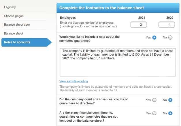The width and height of the screenshot is (181, 126).
Task: Click the members' guarantee question text
Action: click(x=89, y=39)
